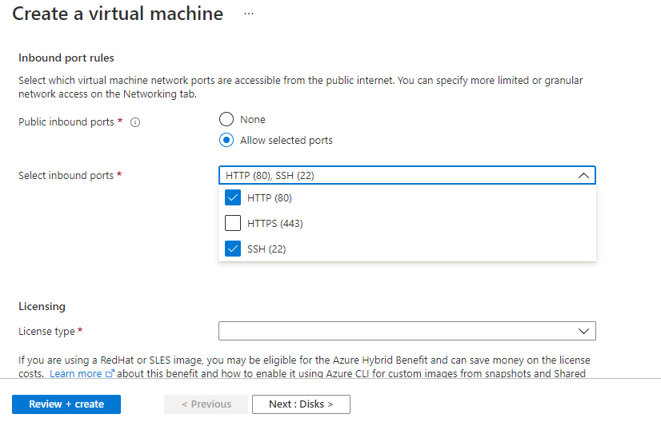The height and width of the screenshot is (422, 661).
Task: Pick the HTTPS (443) option label in the list
Action: [274, 224]
